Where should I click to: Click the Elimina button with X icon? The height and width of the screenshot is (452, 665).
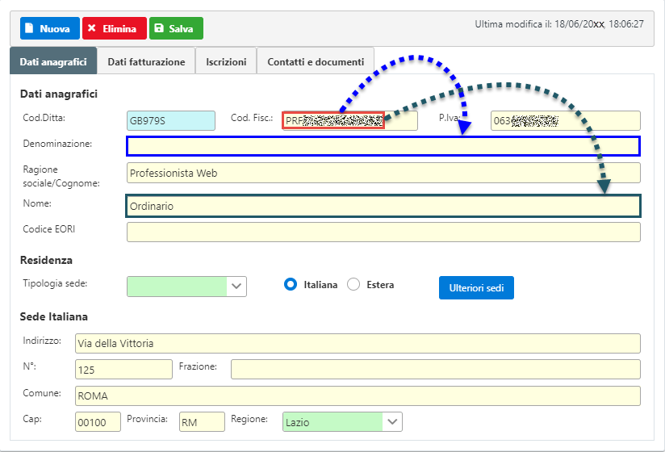coord(114,28)
